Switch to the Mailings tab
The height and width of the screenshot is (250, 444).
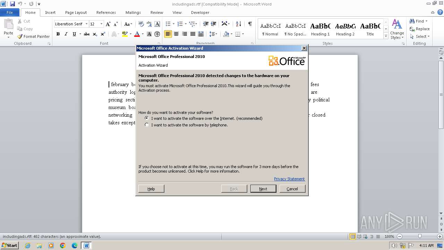click(133, 12)
